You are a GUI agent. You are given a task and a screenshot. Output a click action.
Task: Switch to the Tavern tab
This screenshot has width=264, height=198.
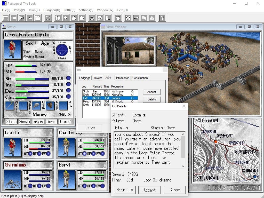(98, 78)
